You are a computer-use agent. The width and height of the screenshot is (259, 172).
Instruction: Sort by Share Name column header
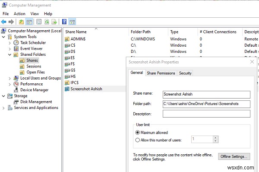[x=96, y=32]
